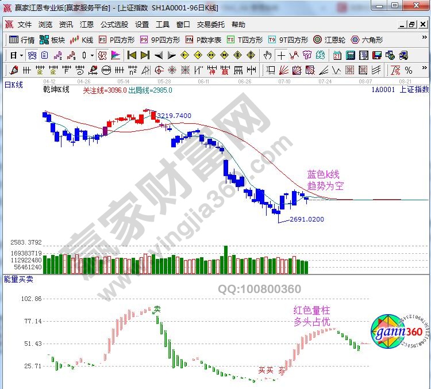
Task: Jump to first bar with skip-to-start arrow
Action: (x=132, y=55)
